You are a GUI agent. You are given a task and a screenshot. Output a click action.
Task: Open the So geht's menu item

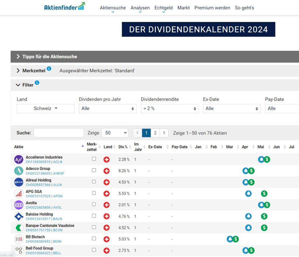[x=244, y=8]
